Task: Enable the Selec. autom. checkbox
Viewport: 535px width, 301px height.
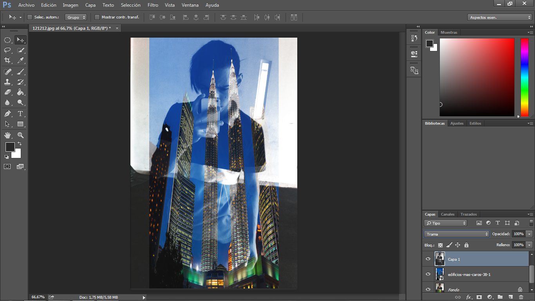Action: tap(30, 17)
